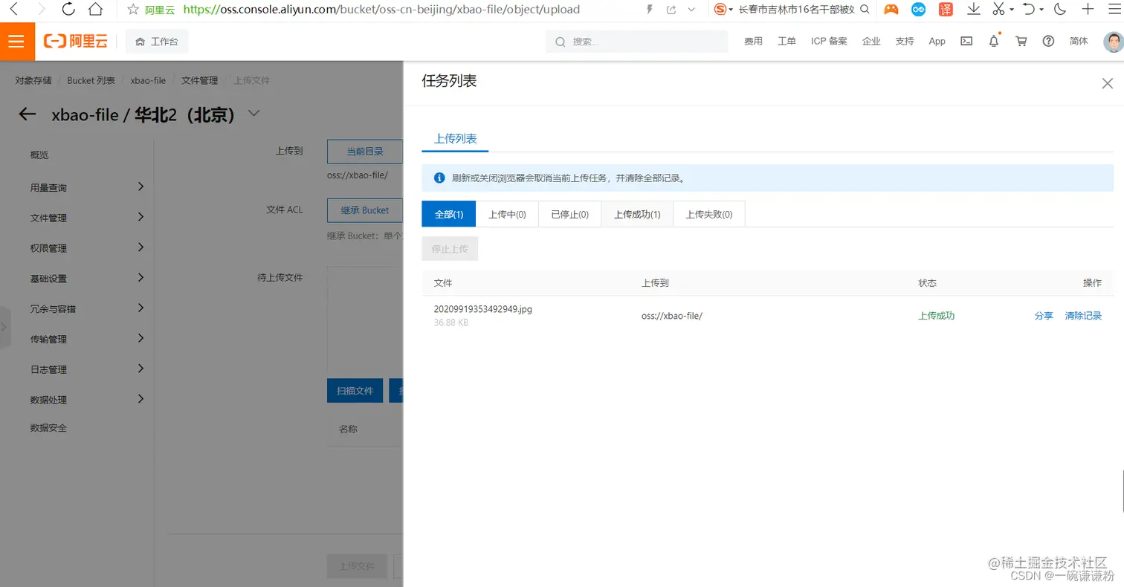Open the ICP 备案 menu
1124x587 pixels.
point(829,42)
